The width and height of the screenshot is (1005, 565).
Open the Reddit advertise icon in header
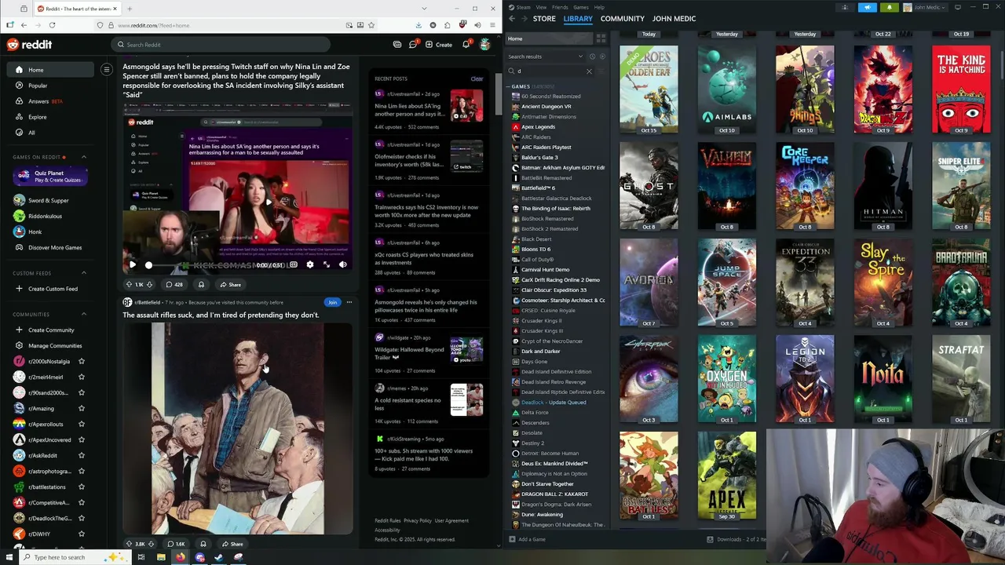(397, 45)
